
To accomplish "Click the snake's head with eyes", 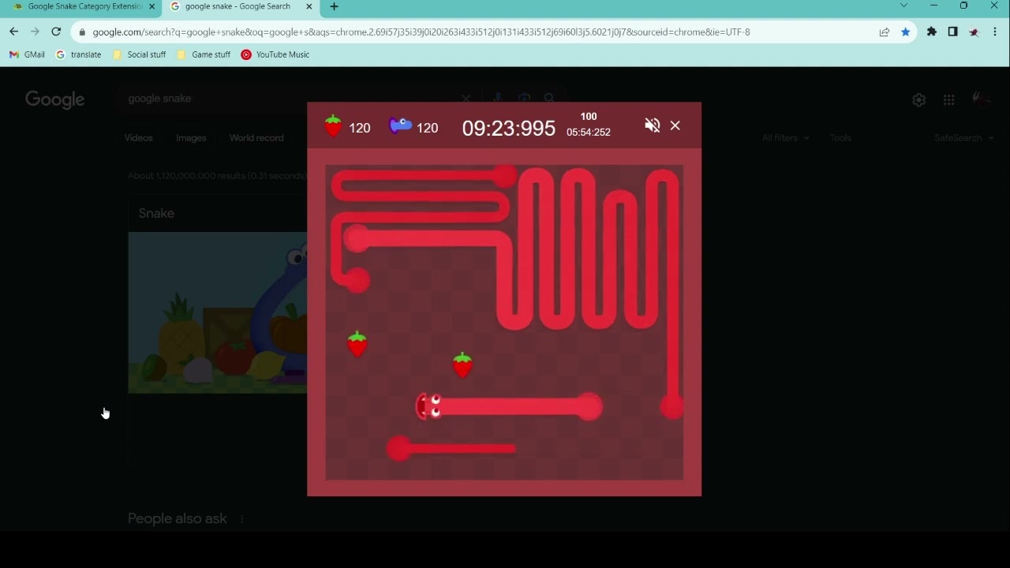I will point(428,407).
